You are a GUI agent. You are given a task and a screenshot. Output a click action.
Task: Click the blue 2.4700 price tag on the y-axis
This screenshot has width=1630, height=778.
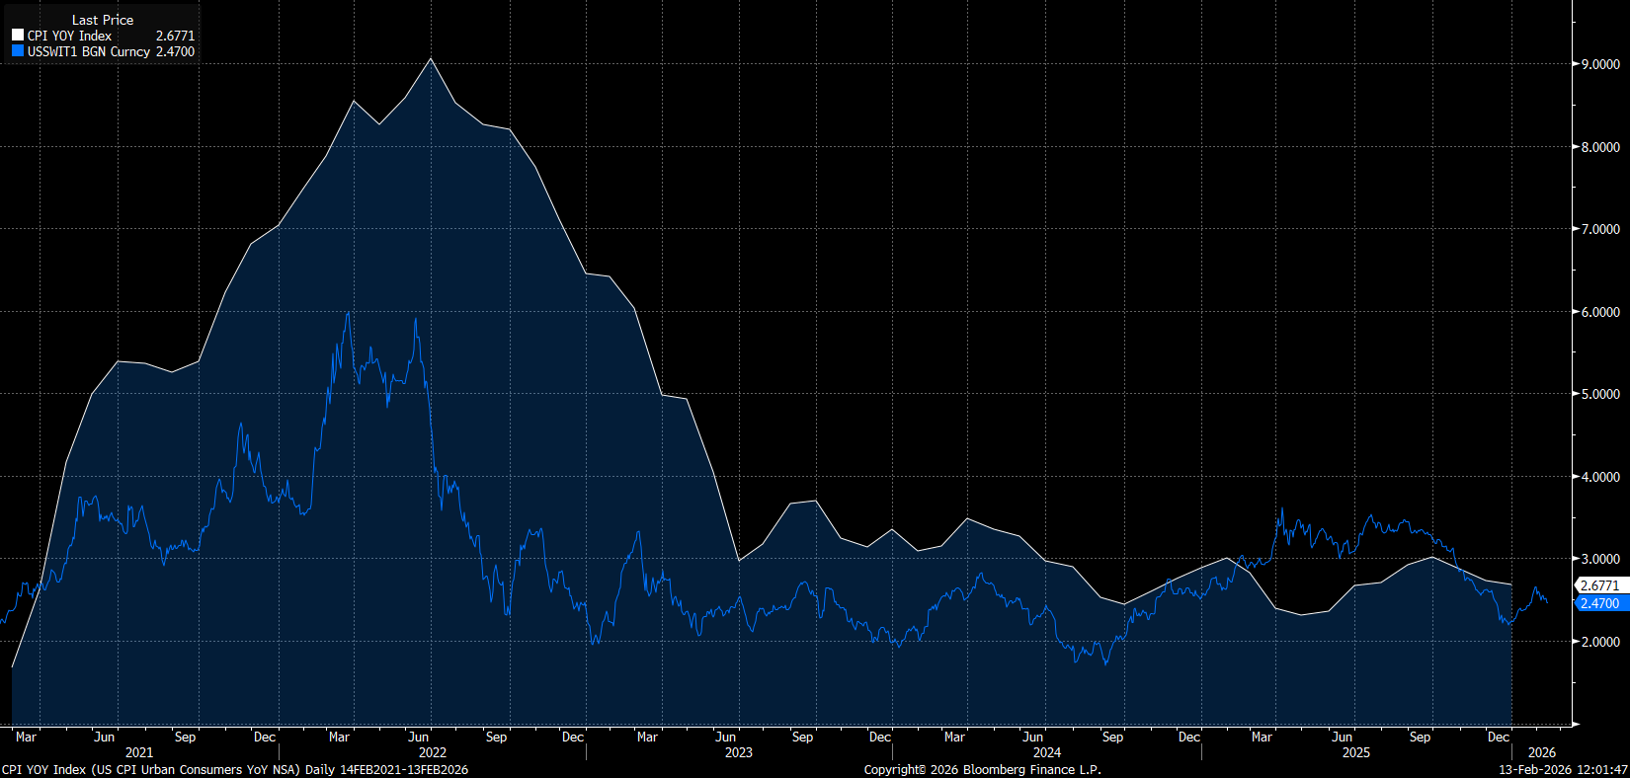tap(1599, 603)
